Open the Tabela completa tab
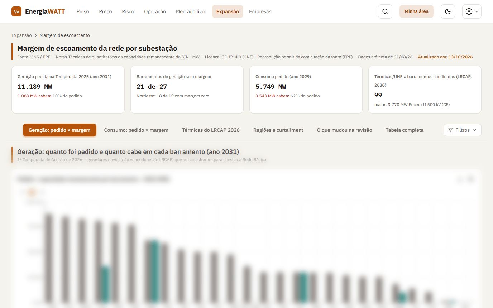The image size is (493, 308). [405, 130]
